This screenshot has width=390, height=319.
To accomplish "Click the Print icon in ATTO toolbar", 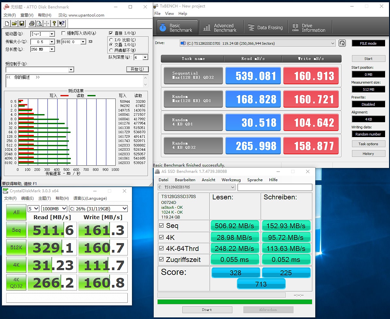I will [x=32, y=23].
